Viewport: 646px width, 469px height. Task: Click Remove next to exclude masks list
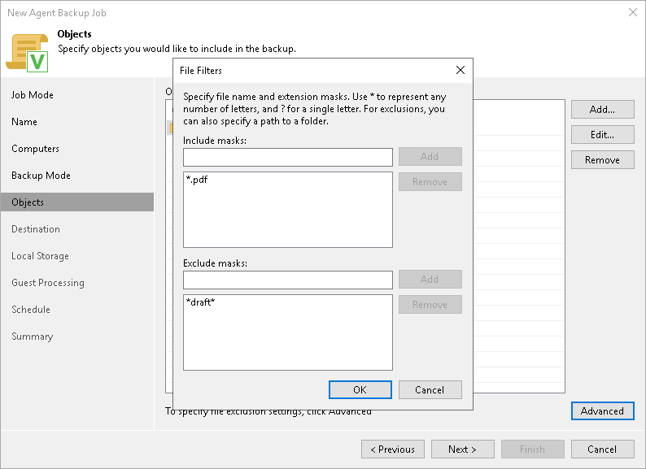click(x=430, y=304)
